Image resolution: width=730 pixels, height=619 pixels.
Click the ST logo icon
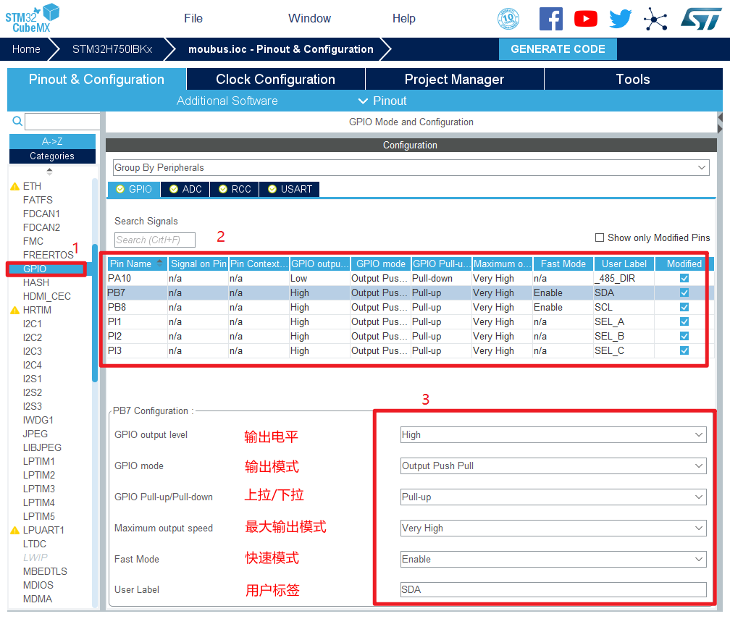coord(700,19)
